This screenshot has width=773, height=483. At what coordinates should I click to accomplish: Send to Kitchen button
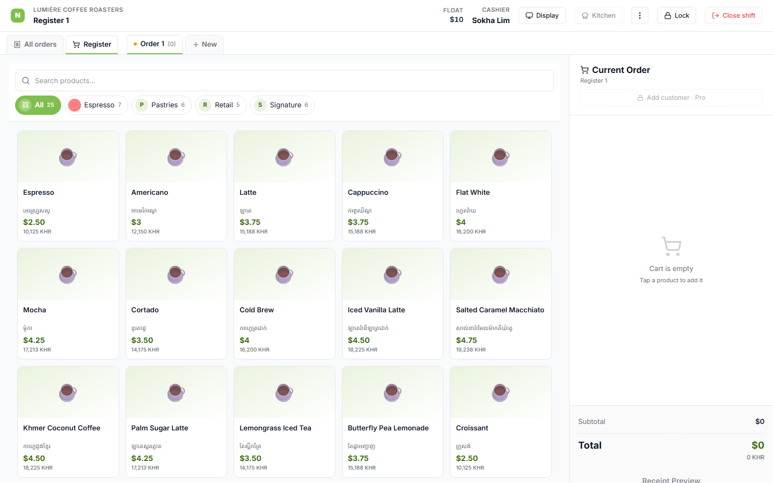[x=599, y=16]
